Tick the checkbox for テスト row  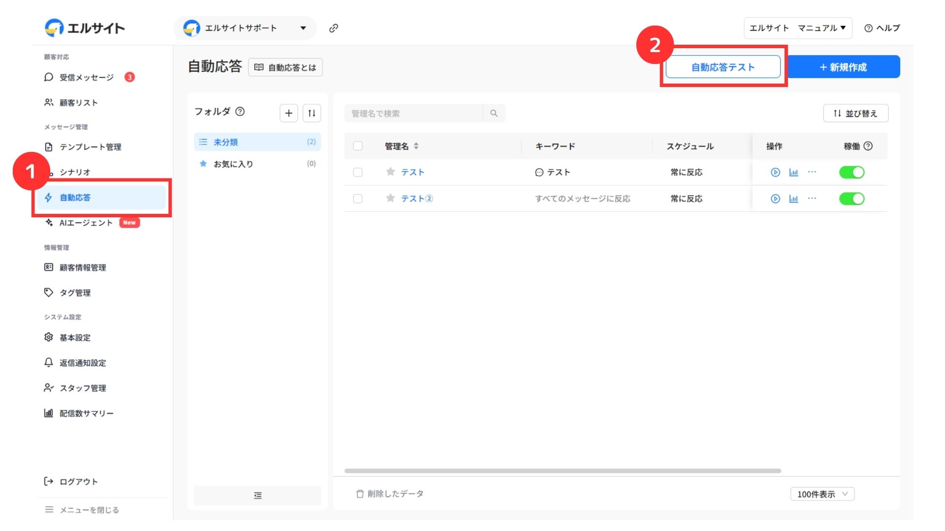click(358, 172)
